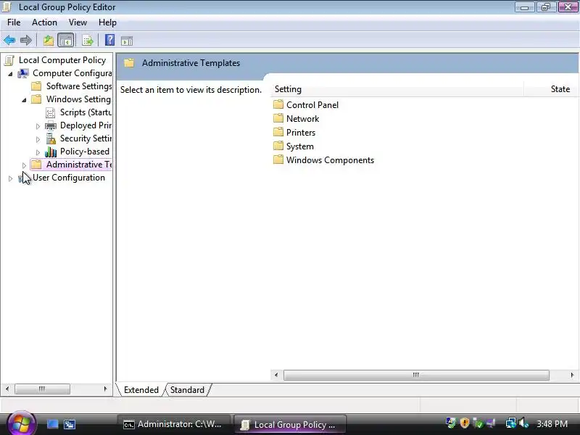This screenshot has width=580, height=435.
Task: Click right arrow of tree pane scrollbar
Action: click(105, 389)
